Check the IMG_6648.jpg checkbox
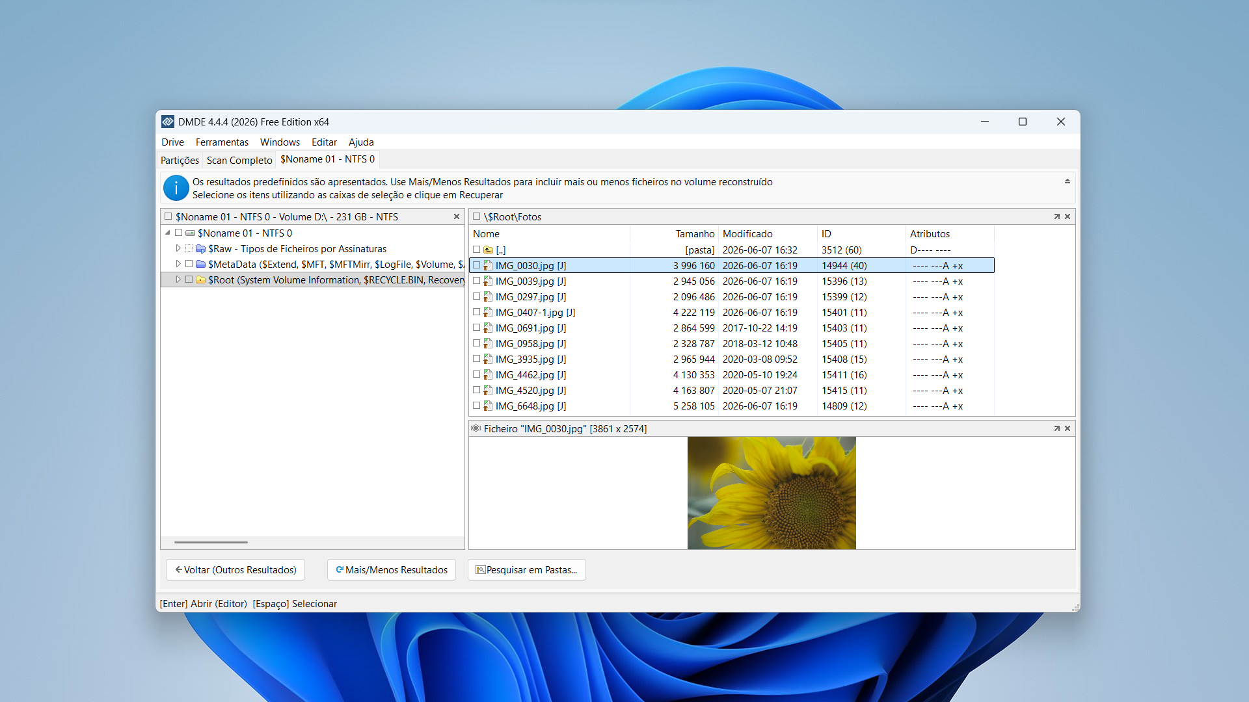The width and height of the screenshot is (1249, 702). click(x=477, y=406)
